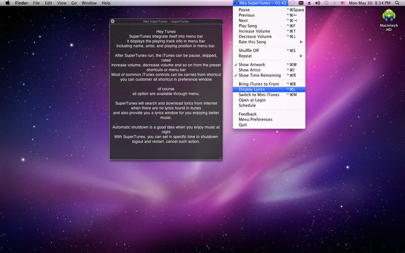This screenshot has width=405, height=253.
Task: Open the Edit menu
Action: (48, 3)
